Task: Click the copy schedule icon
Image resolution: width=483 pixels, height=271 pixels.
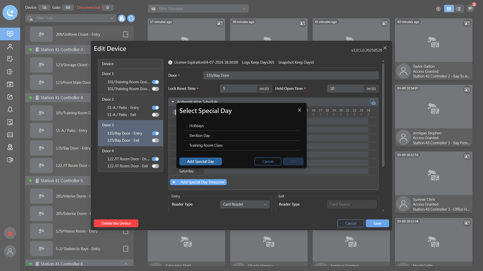Action: click(x=373, y=102)
